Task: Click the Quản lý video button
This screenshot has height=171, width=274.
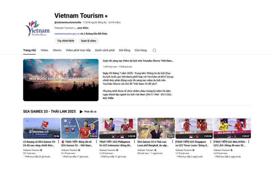Action: pos(88,41)
